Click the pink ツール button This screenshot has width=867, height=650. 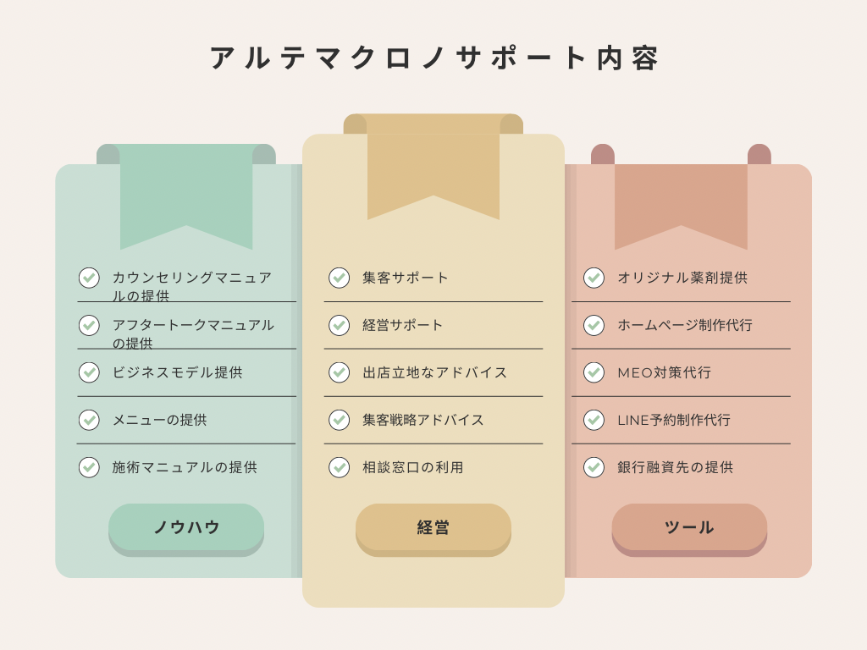(x=689, y=530)
